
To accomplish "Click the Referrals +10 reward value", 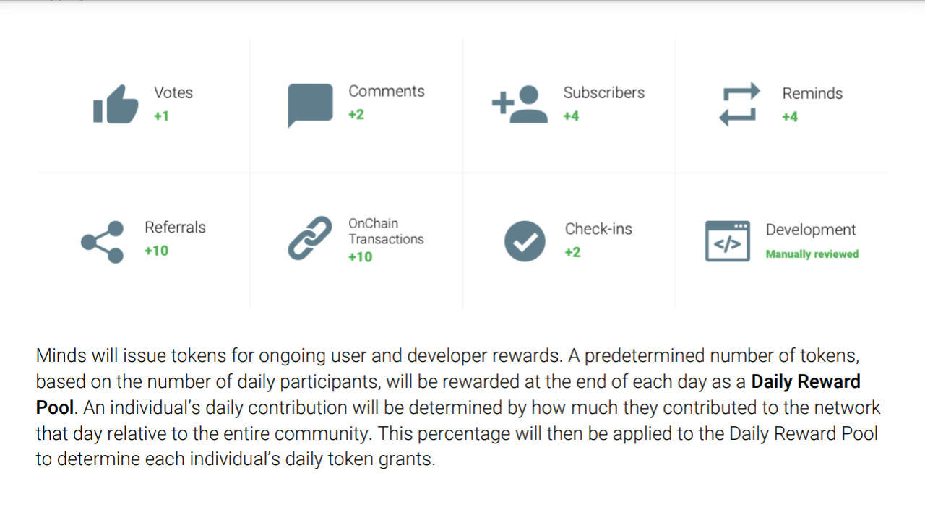I will pos(156,251).
